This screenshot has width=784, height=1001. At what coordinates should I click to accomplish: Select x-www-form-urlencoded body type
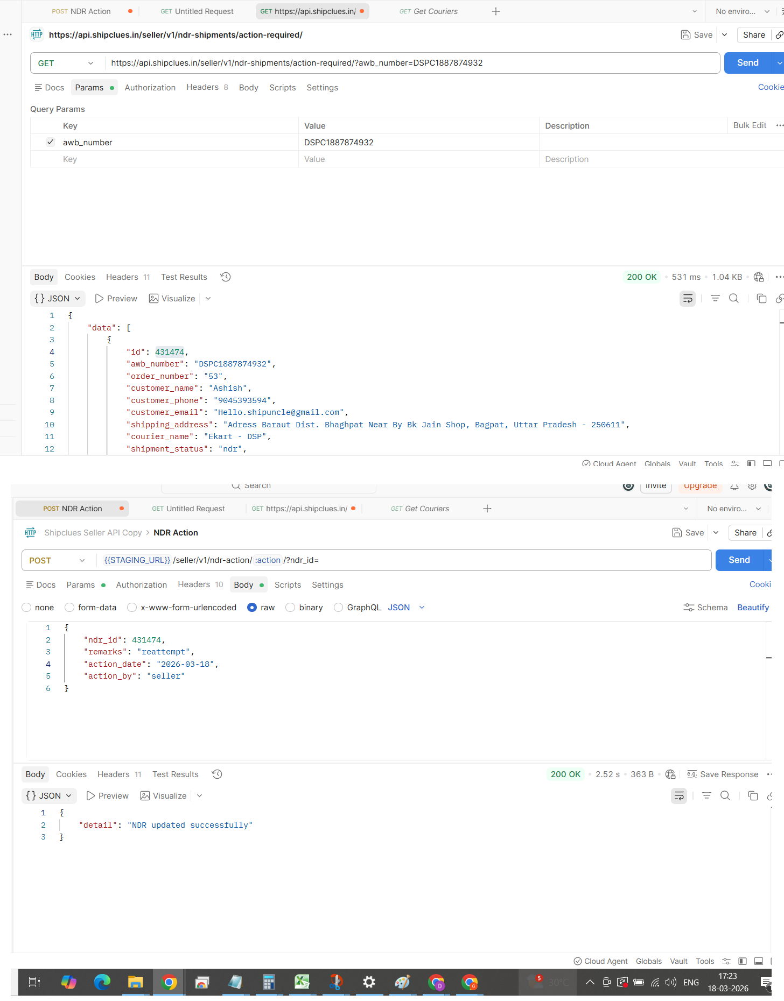pyautogui.click(x=132, y=607)
